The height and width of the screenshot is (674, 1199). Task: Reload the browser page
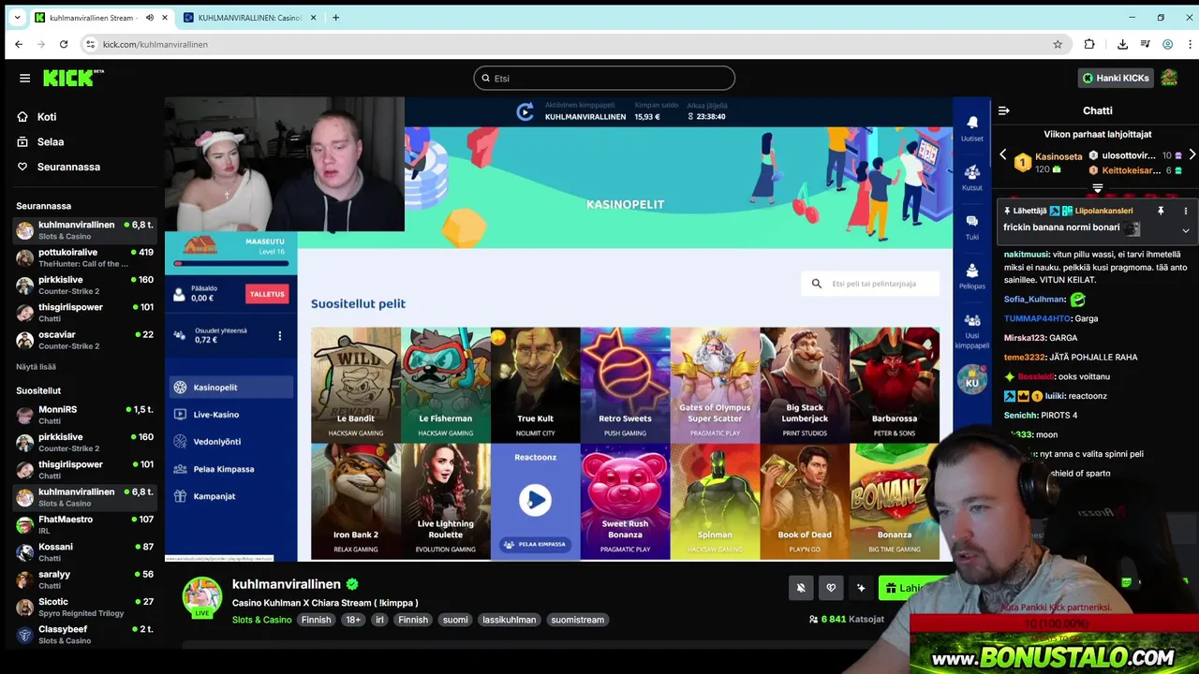pos(64,44)
